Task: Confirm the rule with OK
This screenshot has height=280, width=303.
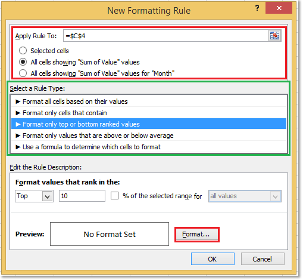Action: click(x=213, y=259)
